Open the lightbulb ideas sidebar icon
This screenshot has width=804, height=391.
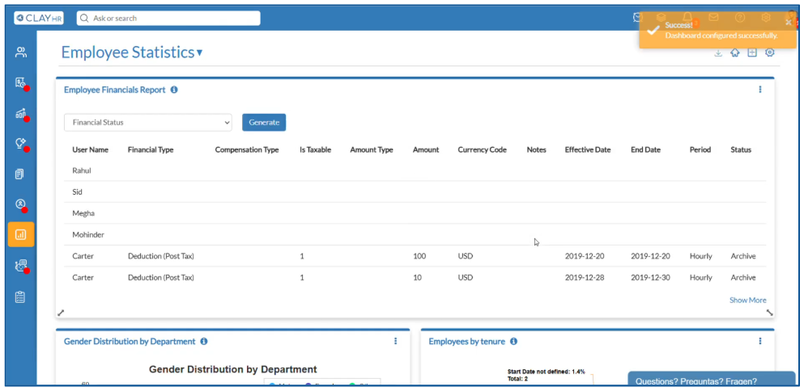click(x=20, y=144)
